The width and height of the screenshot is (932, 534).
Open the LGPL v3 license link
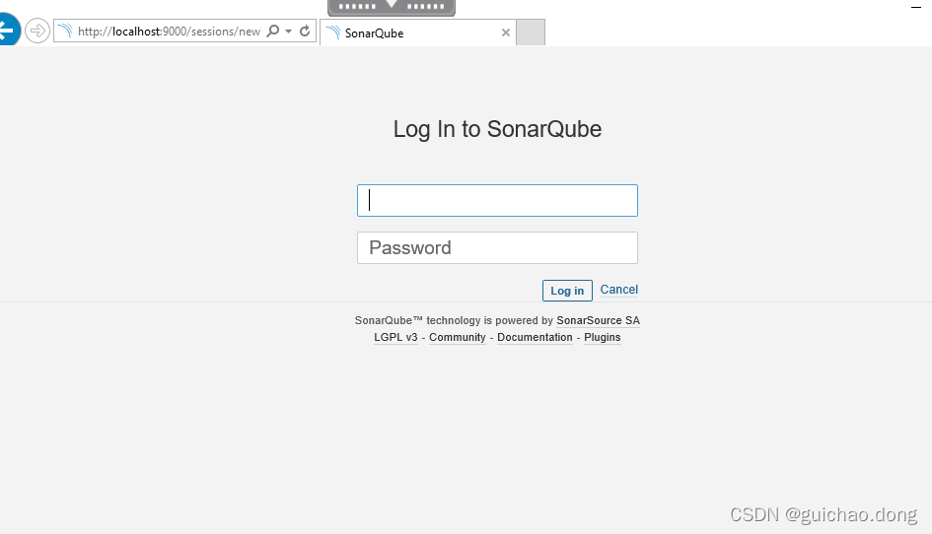point(395,337)
